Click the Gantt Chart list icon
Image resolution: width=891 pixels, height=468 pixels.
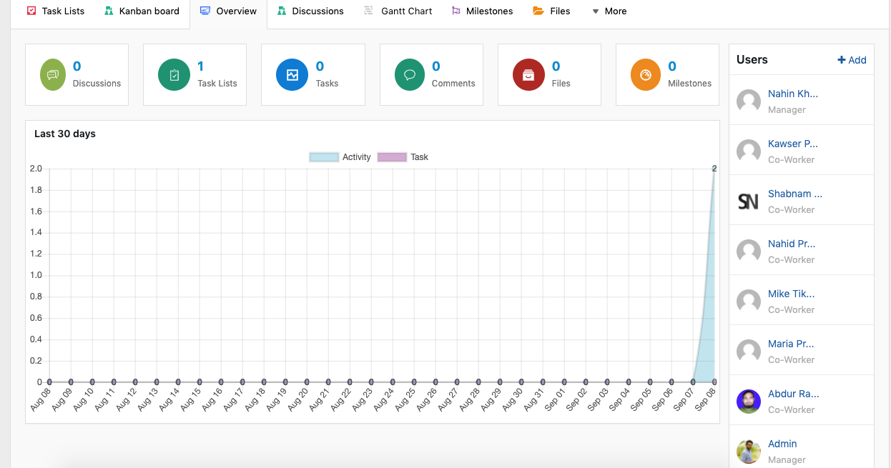368,11
